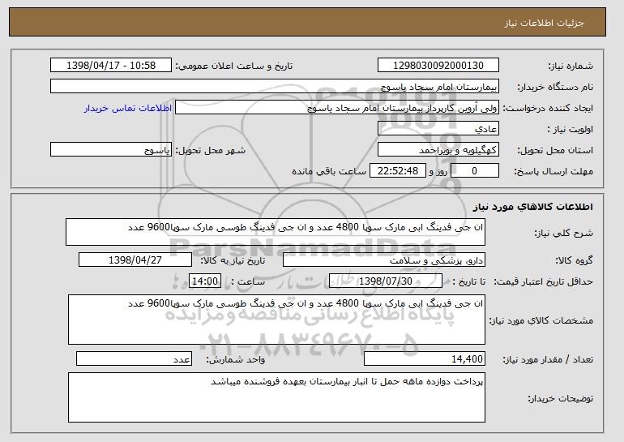
Task: Click the time field 14:00
Action: 205,281
